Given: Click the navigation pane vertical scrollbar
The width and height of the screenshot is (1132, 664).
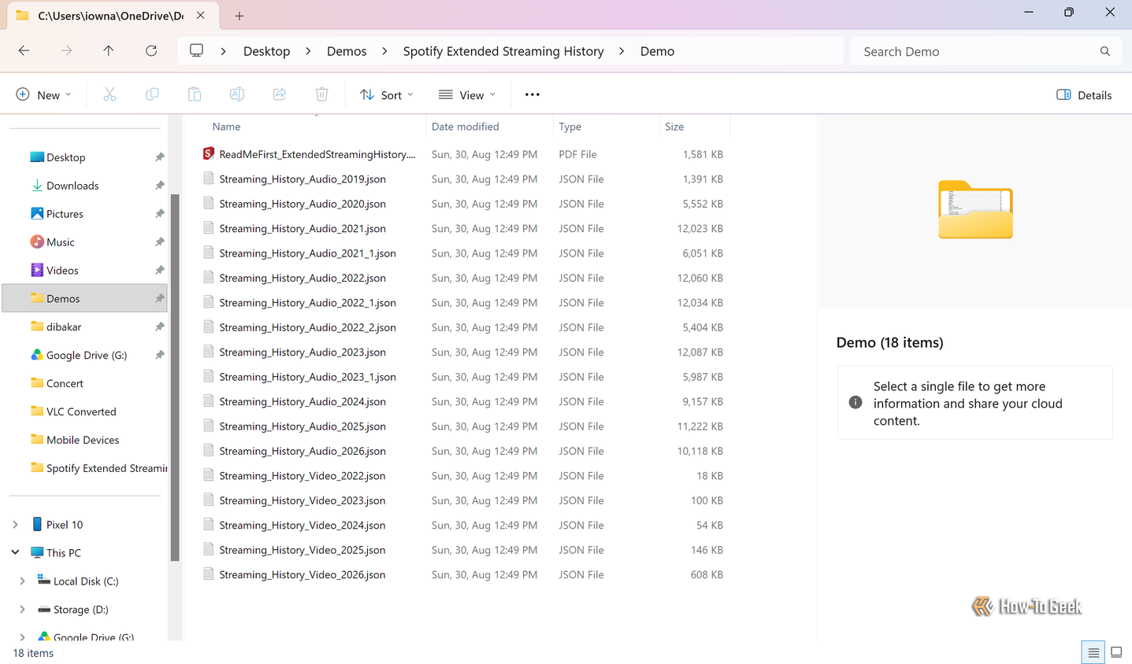Looking at the screenshot, I should [x=175, y=377].
